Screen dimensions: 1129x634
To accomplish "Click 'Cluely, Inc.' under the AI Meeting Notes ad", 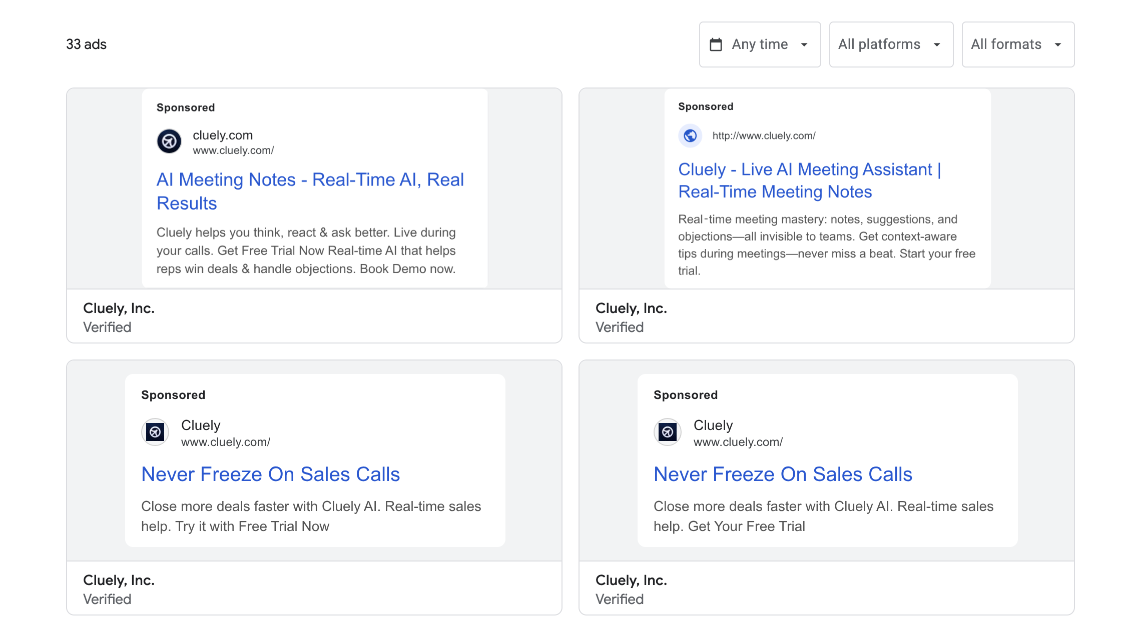I will point(119,308).
